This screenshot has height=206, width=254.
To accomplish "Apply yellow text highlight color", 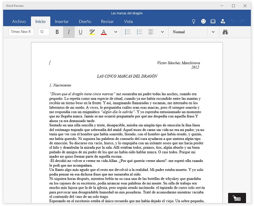I will click(x=92, y=32).
